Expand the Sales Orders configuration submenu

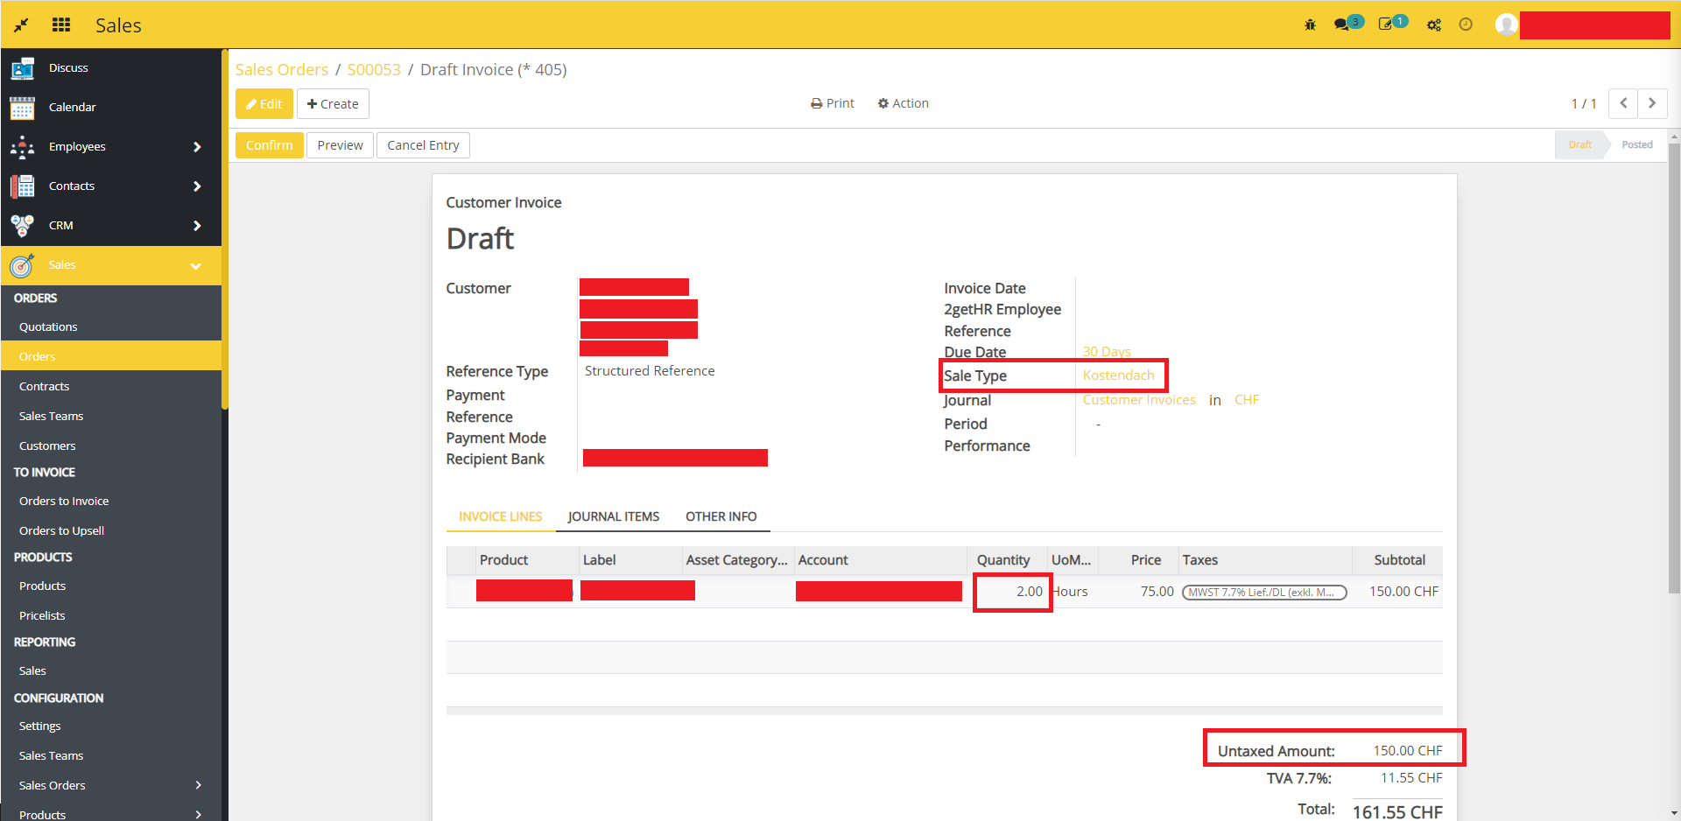tap(198, 785)
